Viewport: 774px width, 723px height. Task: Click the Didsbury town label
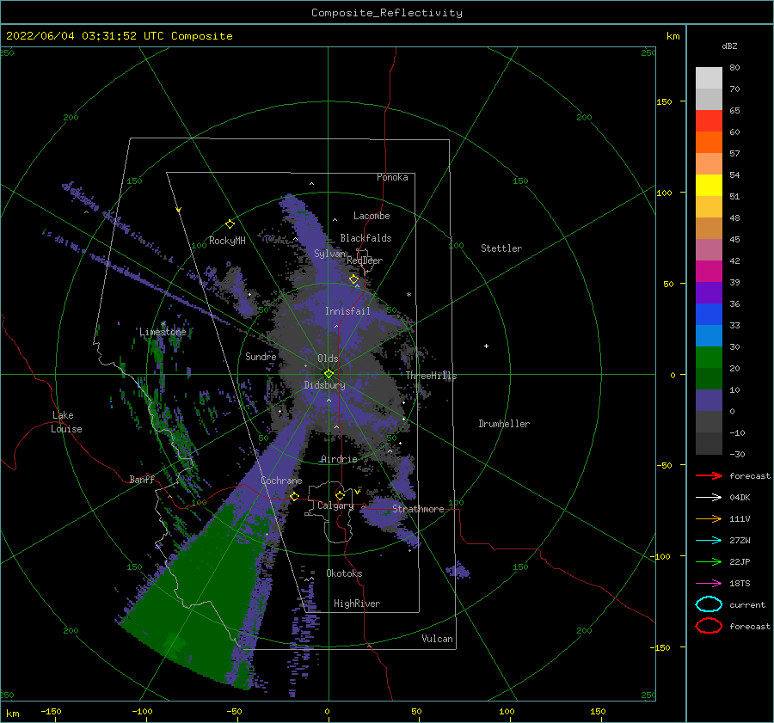[325, 385]
